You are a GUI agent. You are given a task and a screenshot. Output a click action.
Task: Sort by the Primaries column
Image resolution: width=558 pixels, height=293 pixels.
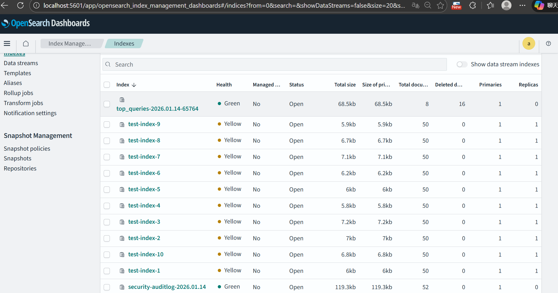point(490,85)
